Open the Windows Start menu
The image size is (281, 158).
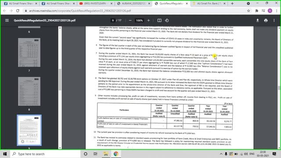[5, 154]
